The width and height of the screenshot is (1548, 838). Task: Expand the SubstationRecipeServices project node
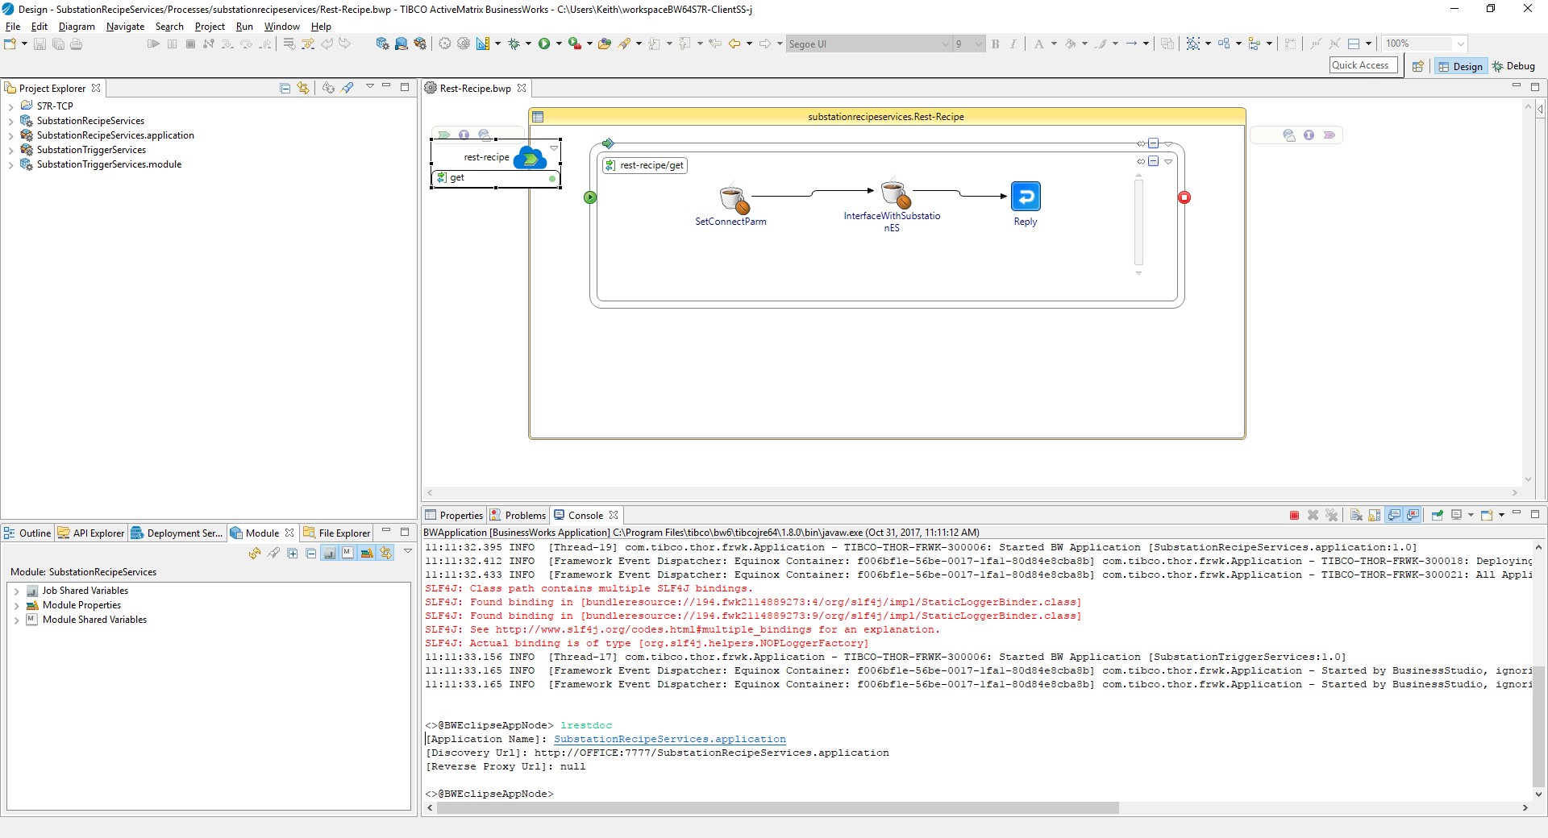pyautogui.click(x=10, y=122)
